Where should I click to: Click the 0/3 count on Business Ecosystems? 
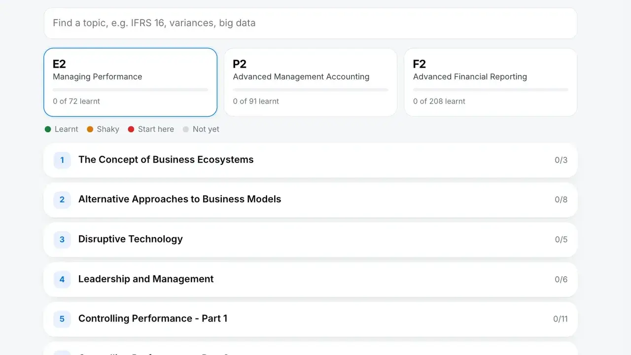pos(561,160)
